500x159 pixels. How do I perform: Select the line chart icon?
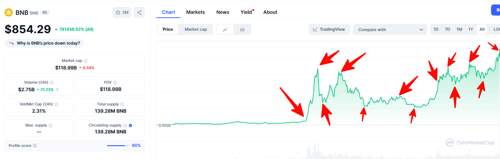tap(225, 30)
